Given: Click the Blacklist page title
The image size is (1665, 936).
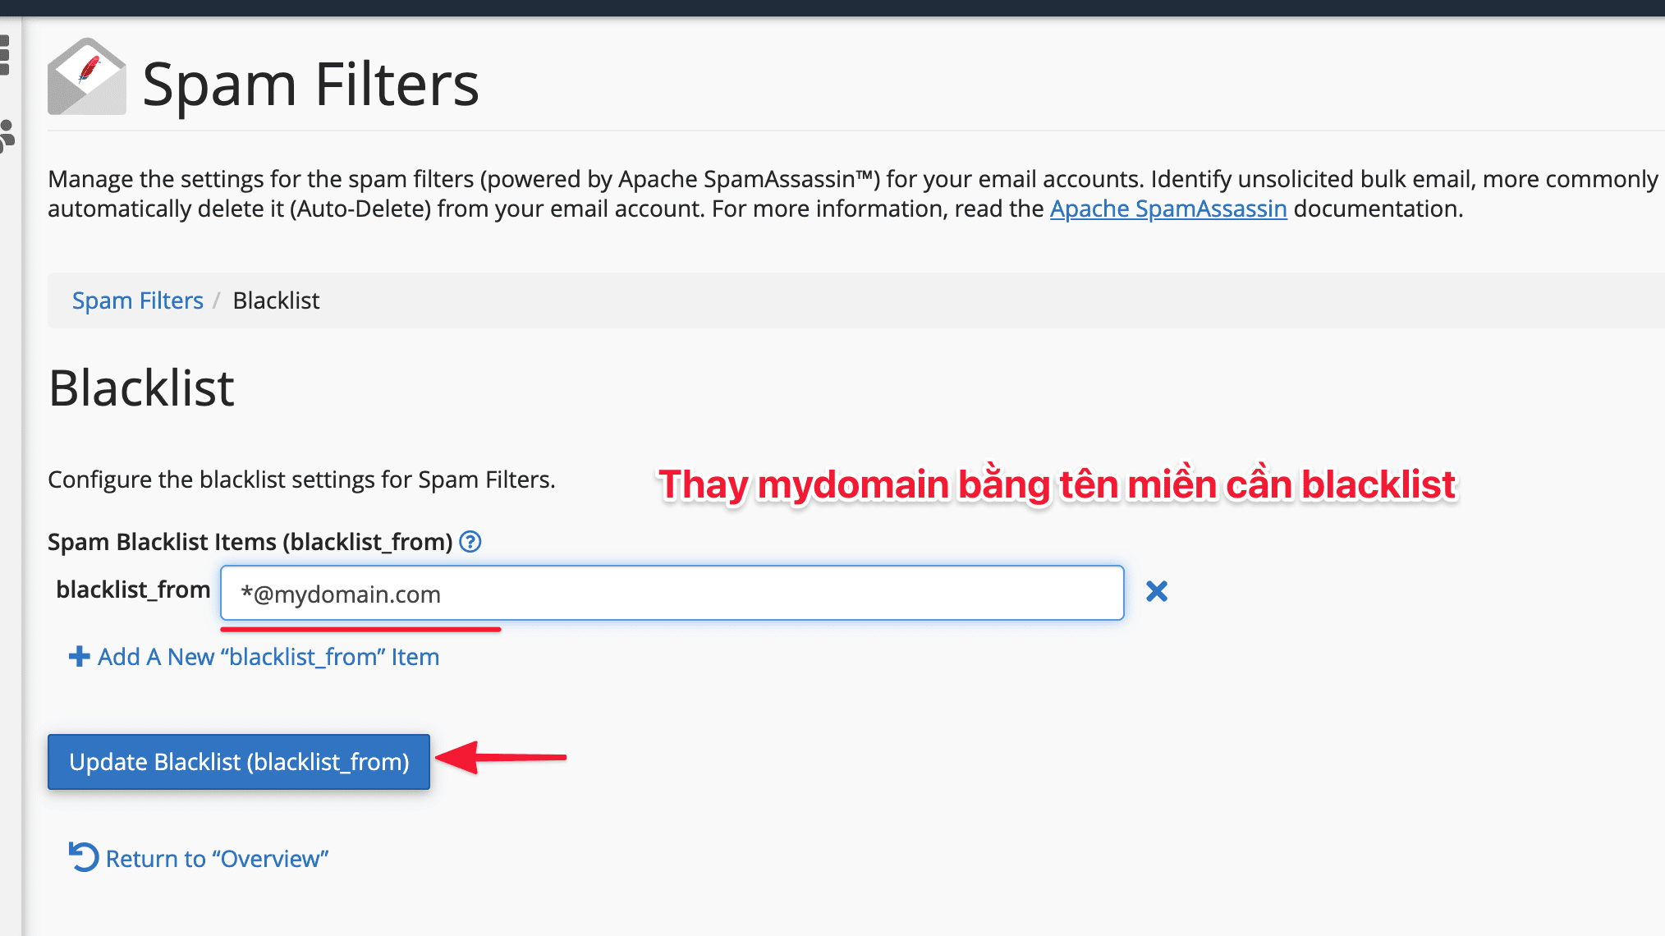Looking at the screenshot, I should (x=141, y=387).
